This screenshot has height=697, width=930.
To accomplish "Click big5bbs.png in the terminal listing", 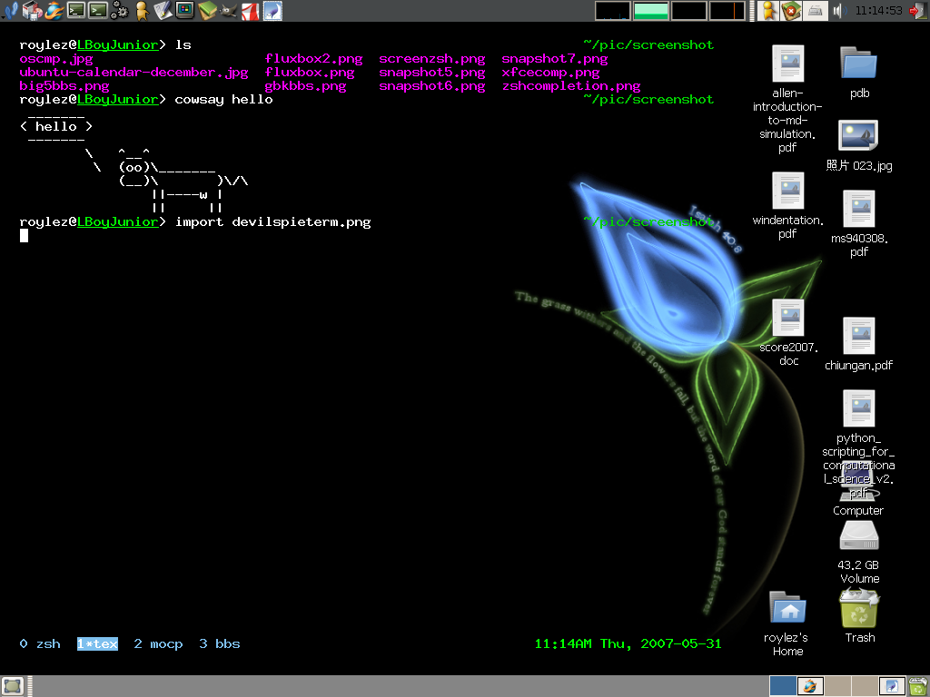I will [x=64, y=86].
